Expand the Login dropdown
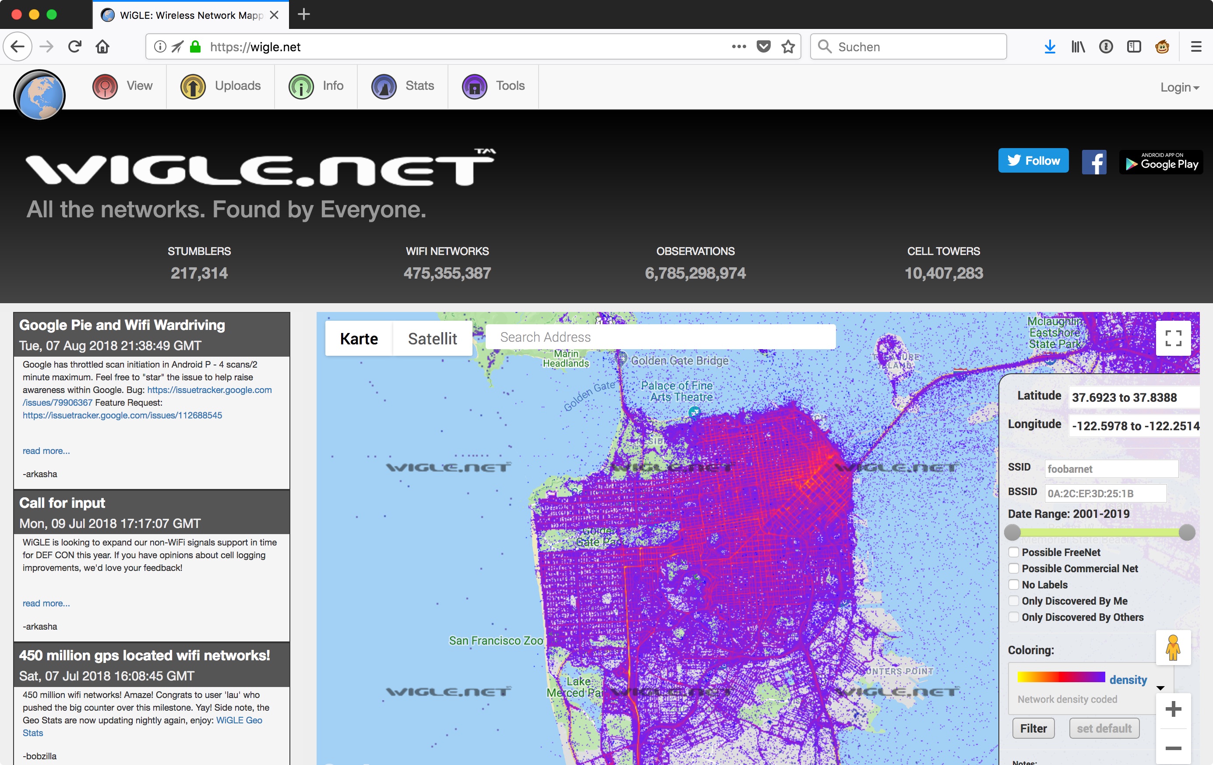 point(1179,87)
